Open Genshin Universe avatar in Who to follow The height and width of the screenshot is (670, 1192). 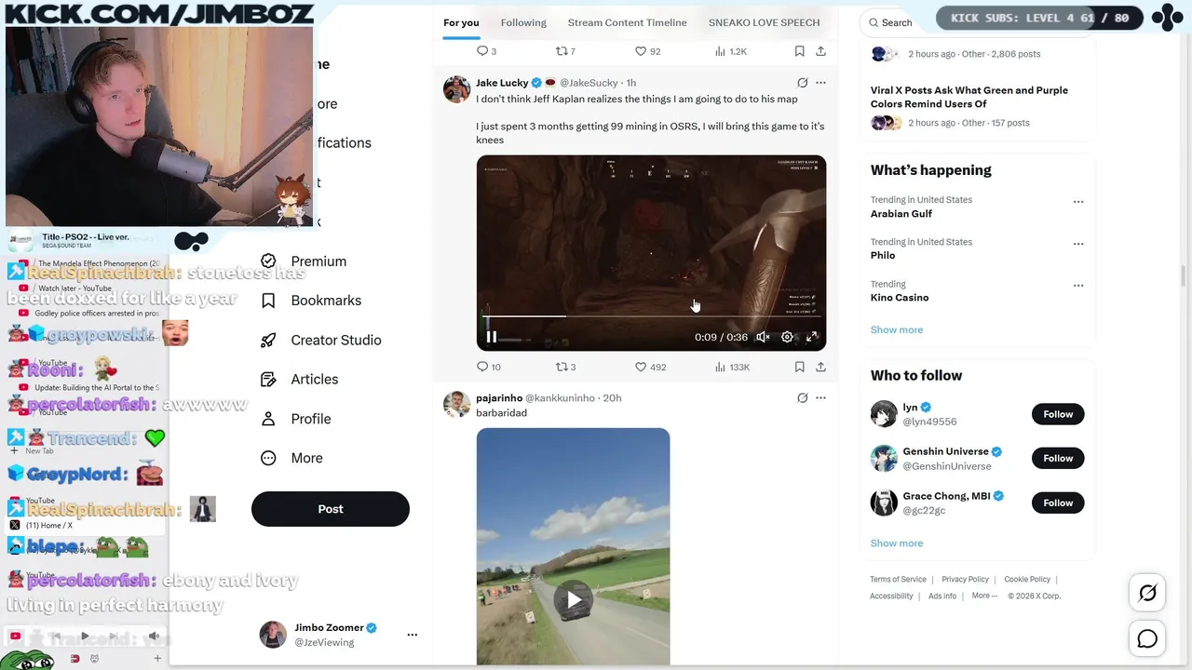(884, 458)
